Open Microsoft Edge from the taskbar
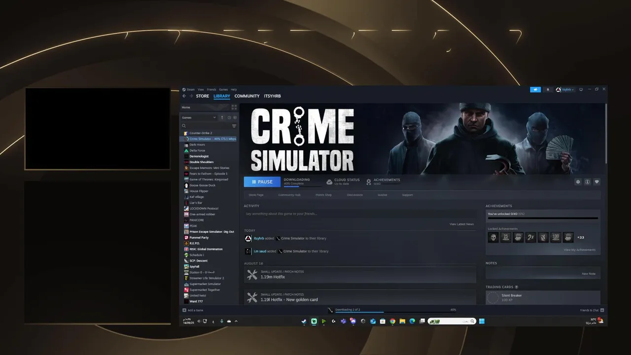Image resolution: width=631 pixels, height=355 pixels. (x=412, y=321)
